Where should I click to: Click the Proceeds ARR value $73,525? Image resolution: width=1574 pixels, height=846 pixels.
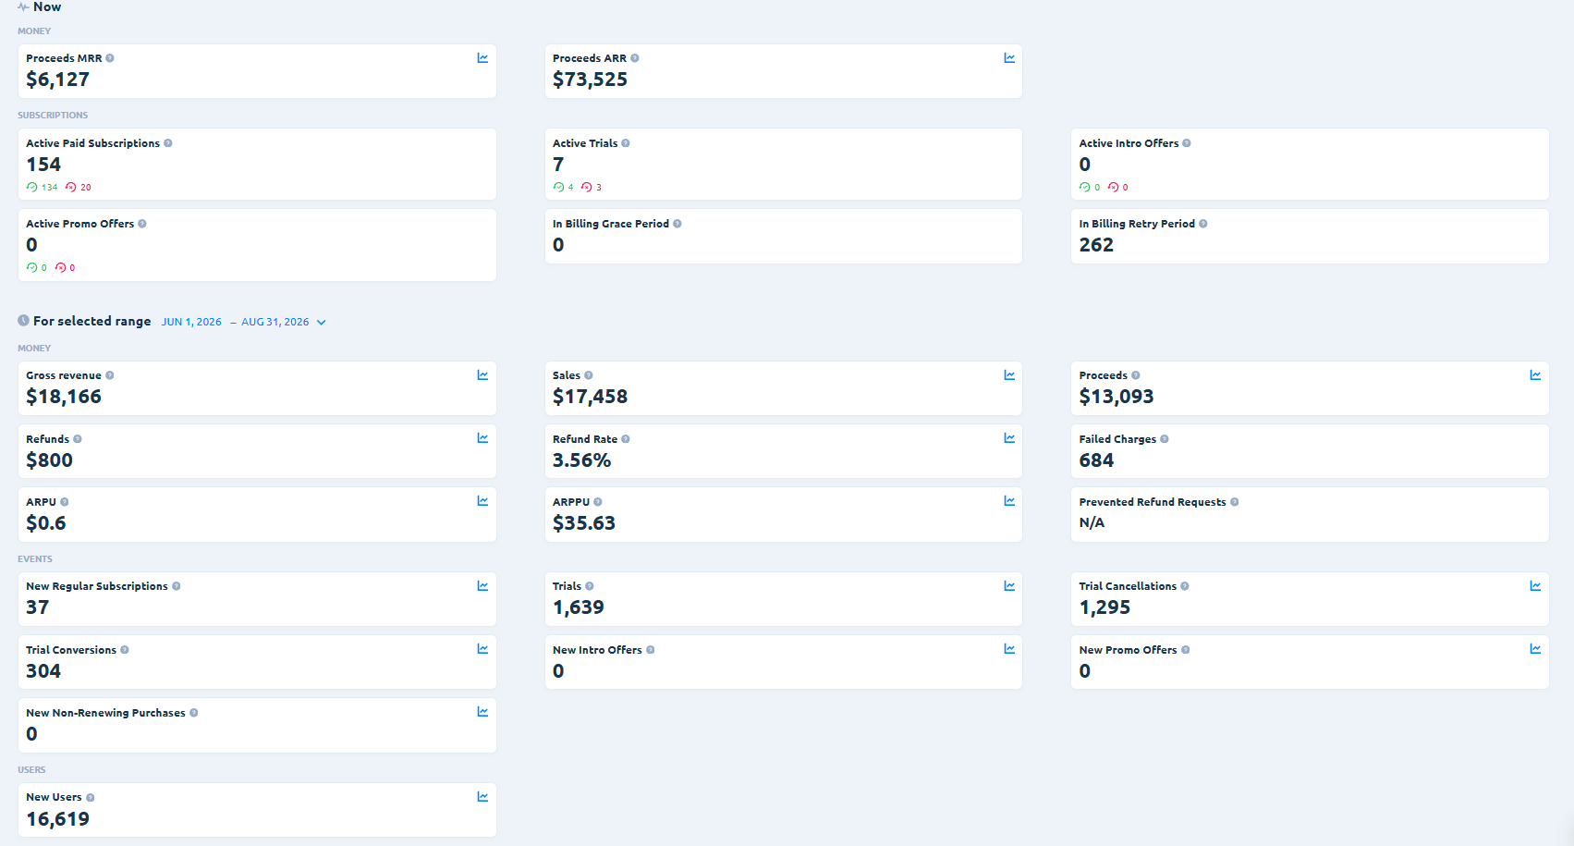coord(590,80)
